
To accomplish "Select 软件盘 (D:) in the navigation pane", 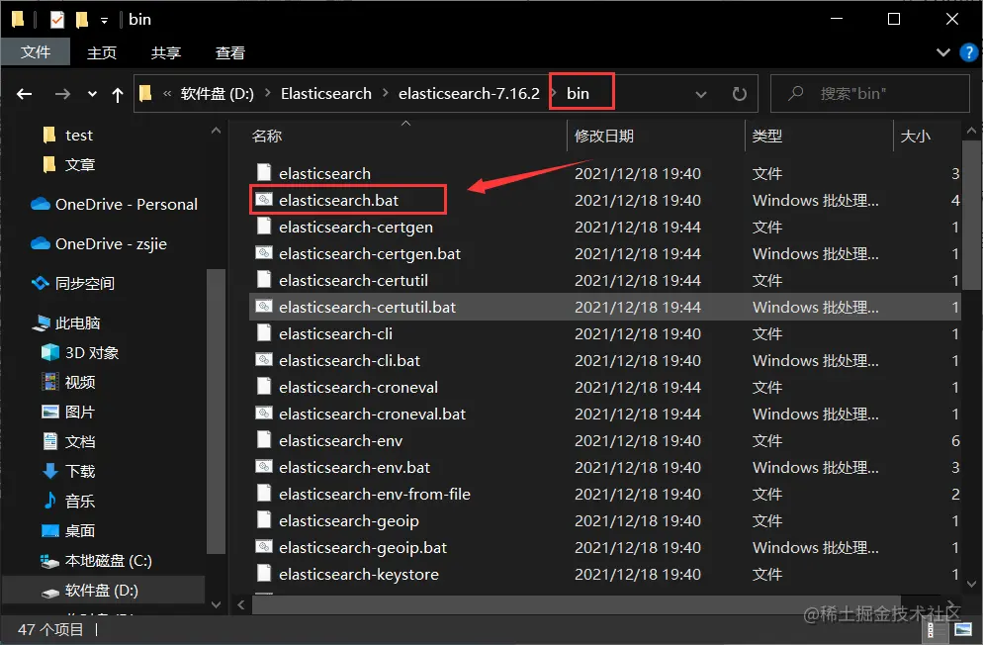I will (x=101, y=591).
